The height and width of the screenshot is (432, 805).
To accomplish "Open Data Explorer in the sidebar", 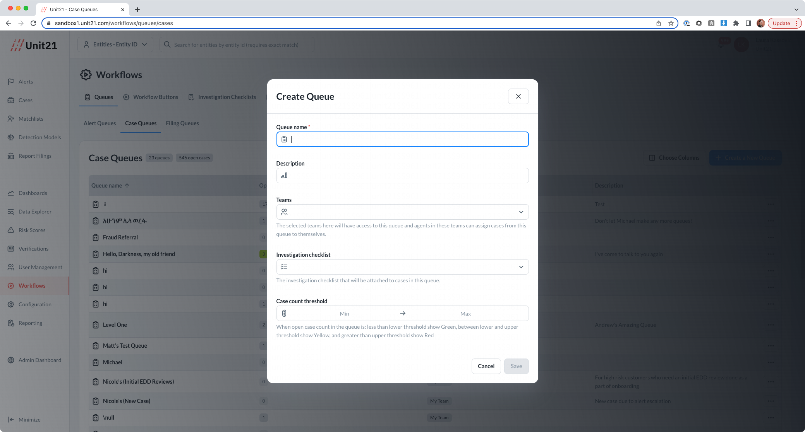I will click(x=11, y=212).
